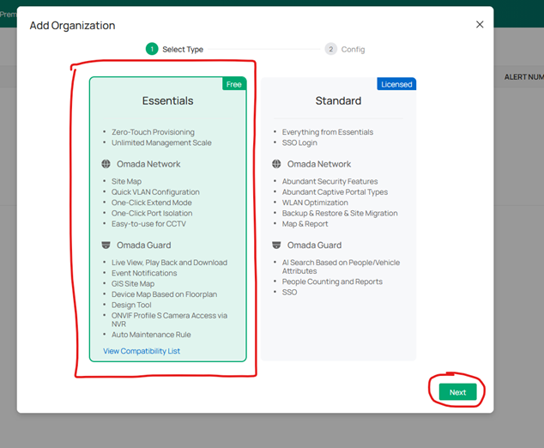Jump to the Config step label
The image size is (544, 448).
pyautogui.click(x=353, y=50)
